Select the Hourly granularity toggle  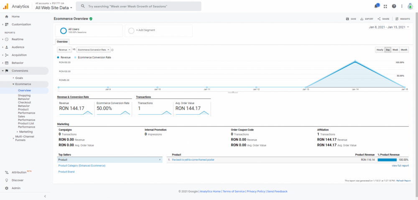tap(380, 50)
